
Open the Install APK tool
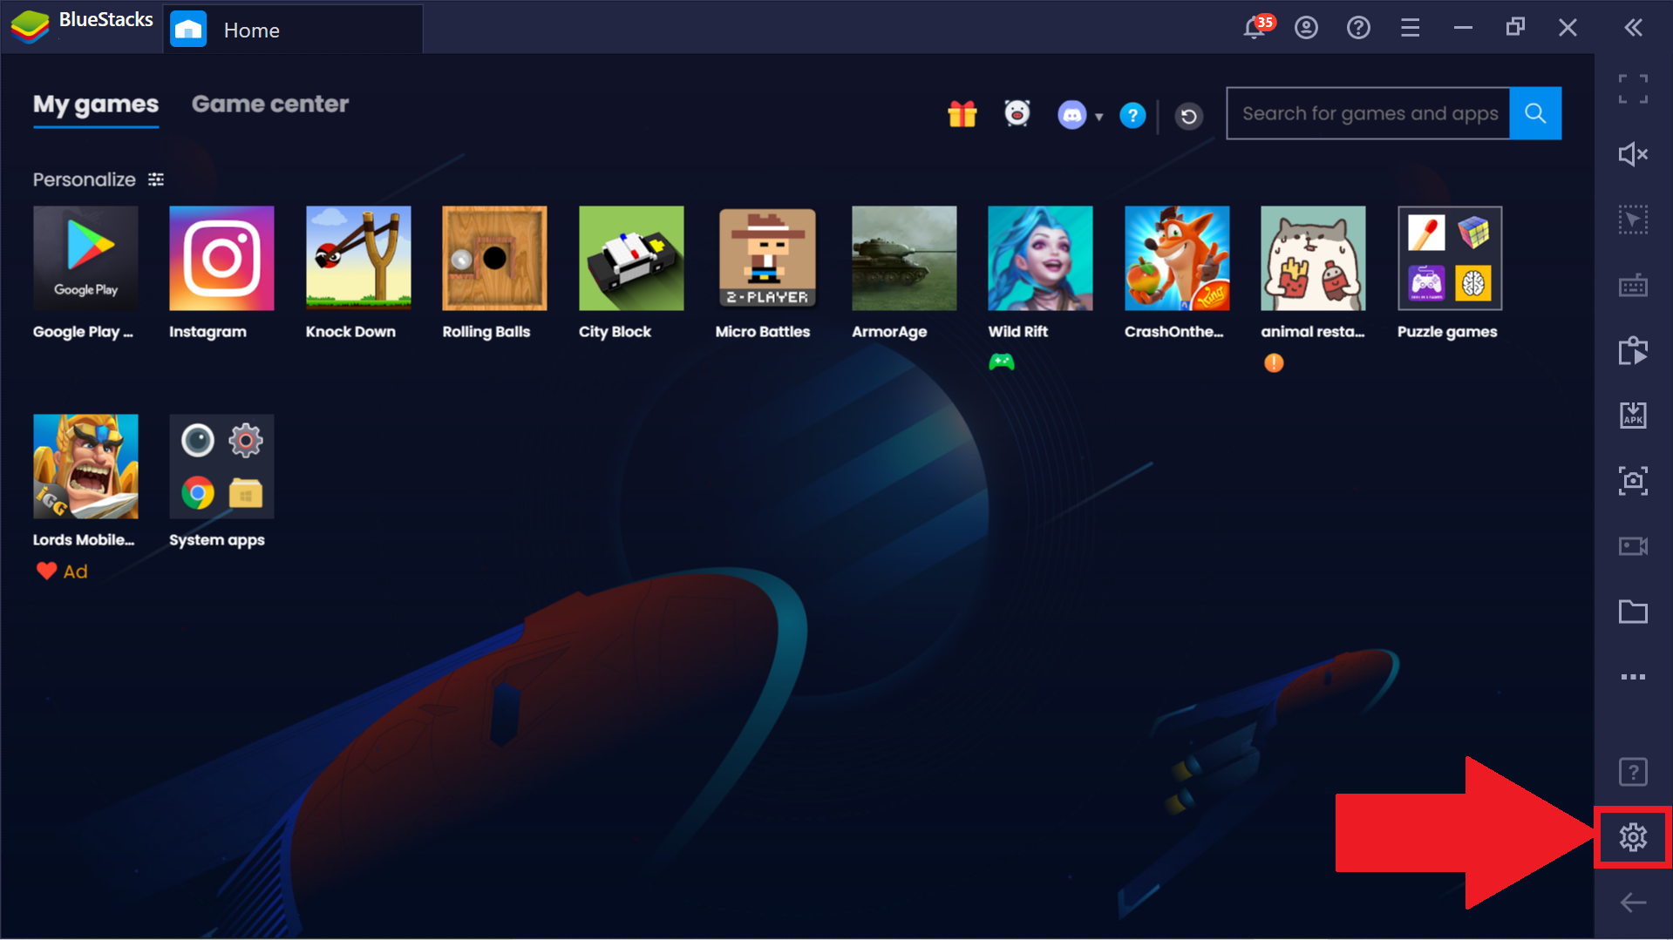tap(1633, 416)
